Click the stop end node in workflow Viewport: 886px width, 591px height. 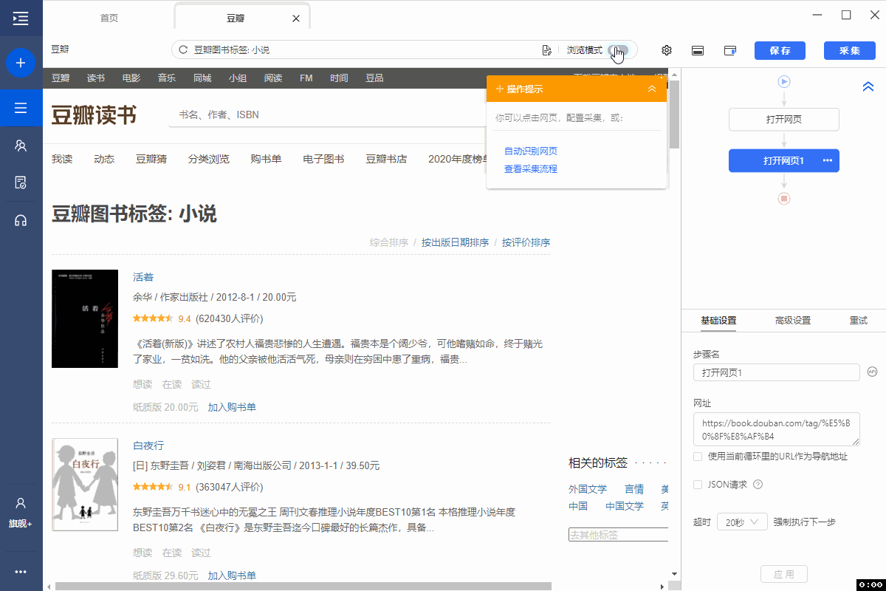point(784,199)
